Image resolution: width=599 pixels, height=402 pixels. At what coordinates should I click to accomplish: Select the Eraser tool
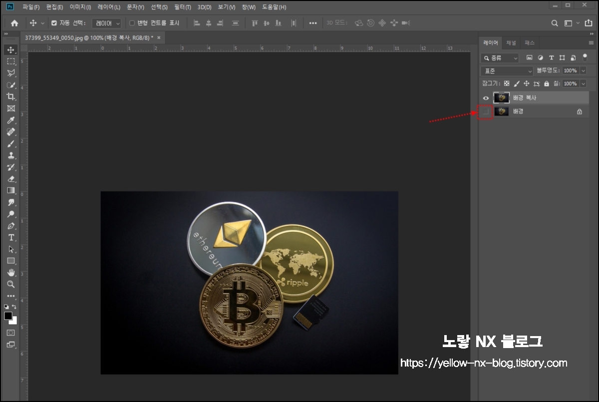(11, 179)
